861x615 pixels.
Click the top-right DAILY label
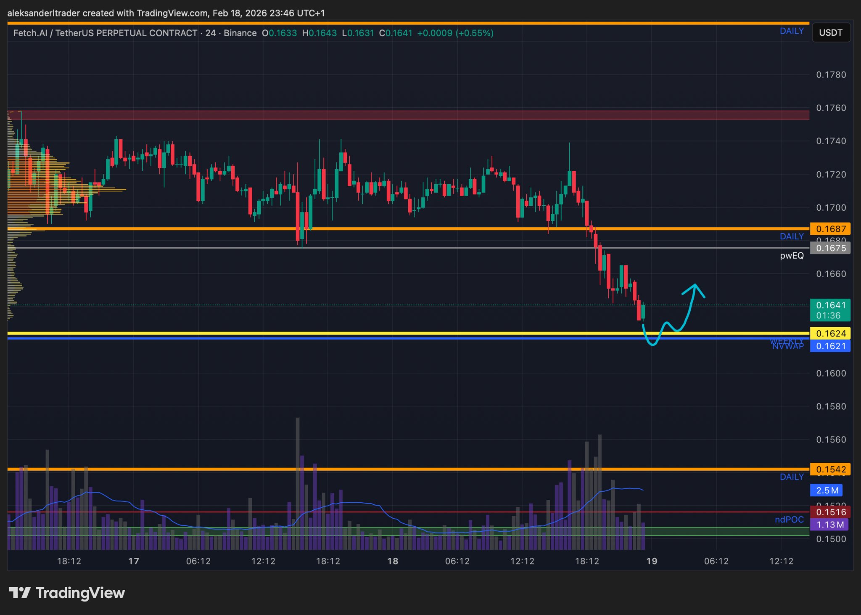pyautogui.click(x=792, y=31)
